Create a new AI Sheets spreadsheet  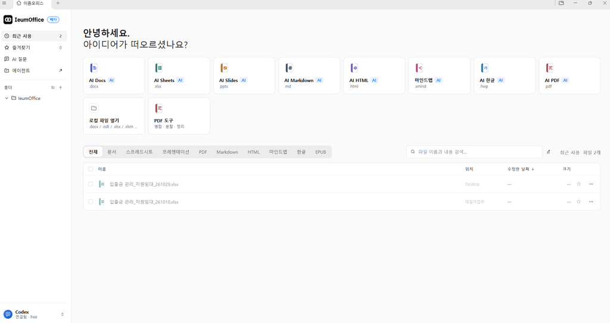[179, 76]
